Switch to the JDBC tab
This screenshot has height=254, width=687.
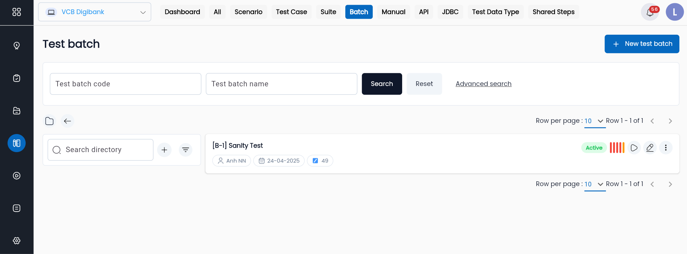[x=450, y=12]
